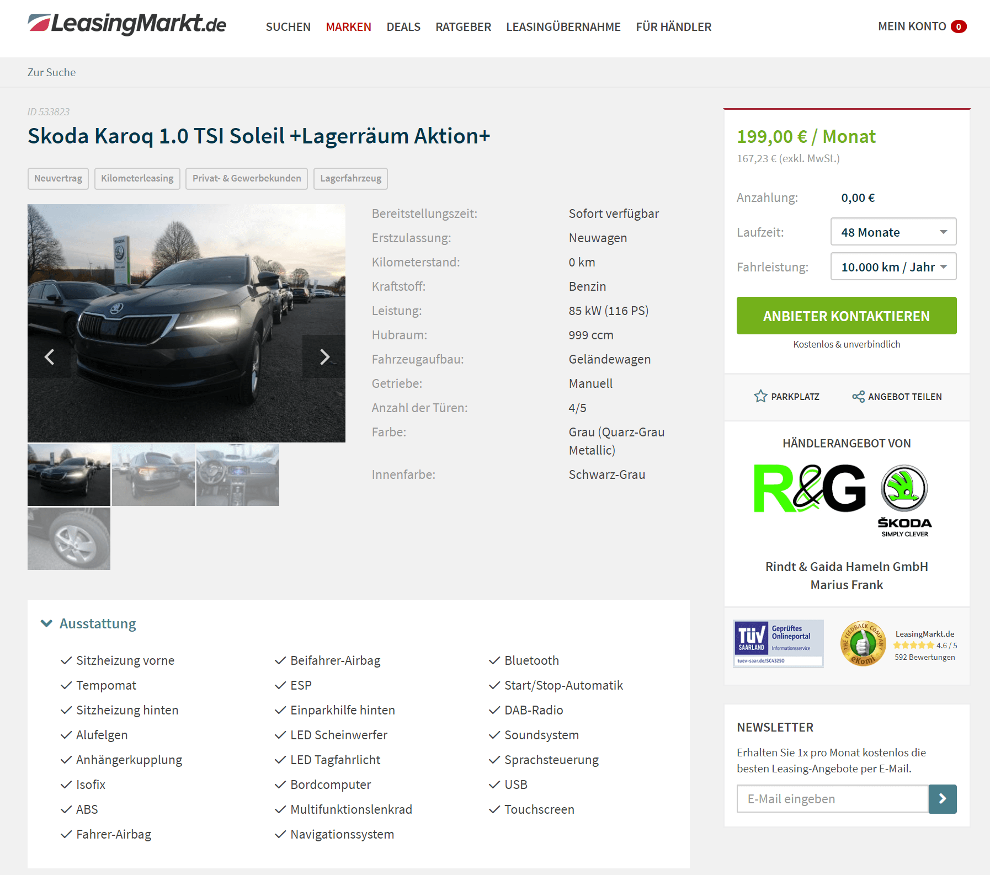Click the Kilometerleasing tag
The image size is (990, 875).
click(137, 178)
